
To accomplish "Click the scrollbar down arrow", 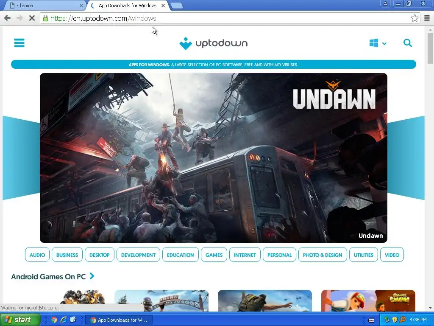I will 431,308.
